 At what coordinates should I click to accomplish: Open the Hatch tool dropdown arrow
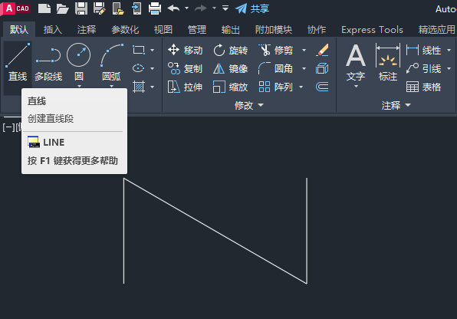[x=153, y=87]
